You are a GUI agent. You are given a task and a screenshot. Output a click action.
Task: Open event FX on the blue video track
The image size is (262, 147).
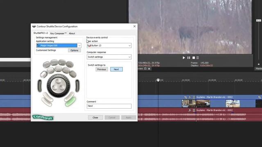[190, 97]
